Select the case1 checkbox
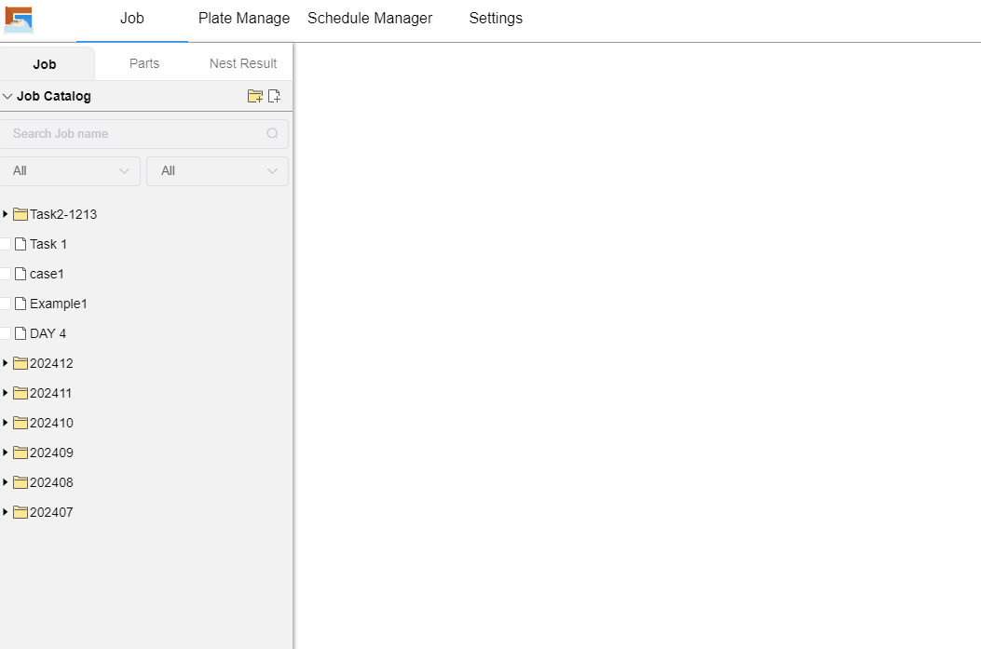The image size is (981, 649). click(5, 274)
